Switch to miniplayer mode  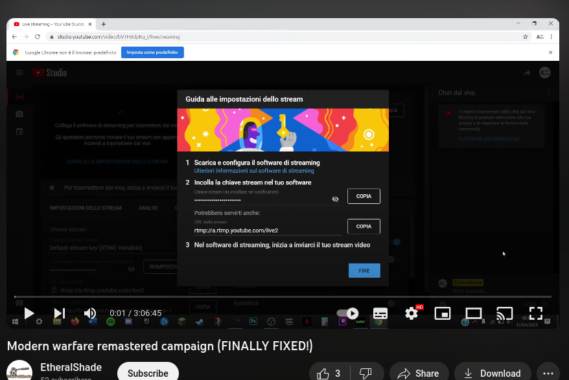tap(442, 314)
